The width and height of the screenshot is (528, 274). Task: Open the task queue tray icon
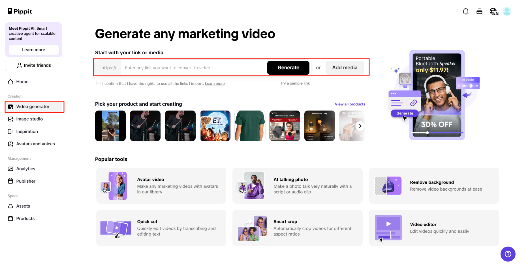(479, 11)
